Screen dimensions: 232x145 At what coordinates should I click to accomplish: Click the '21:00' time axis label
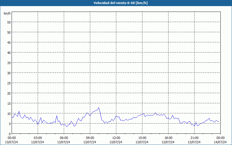(194, 138)
